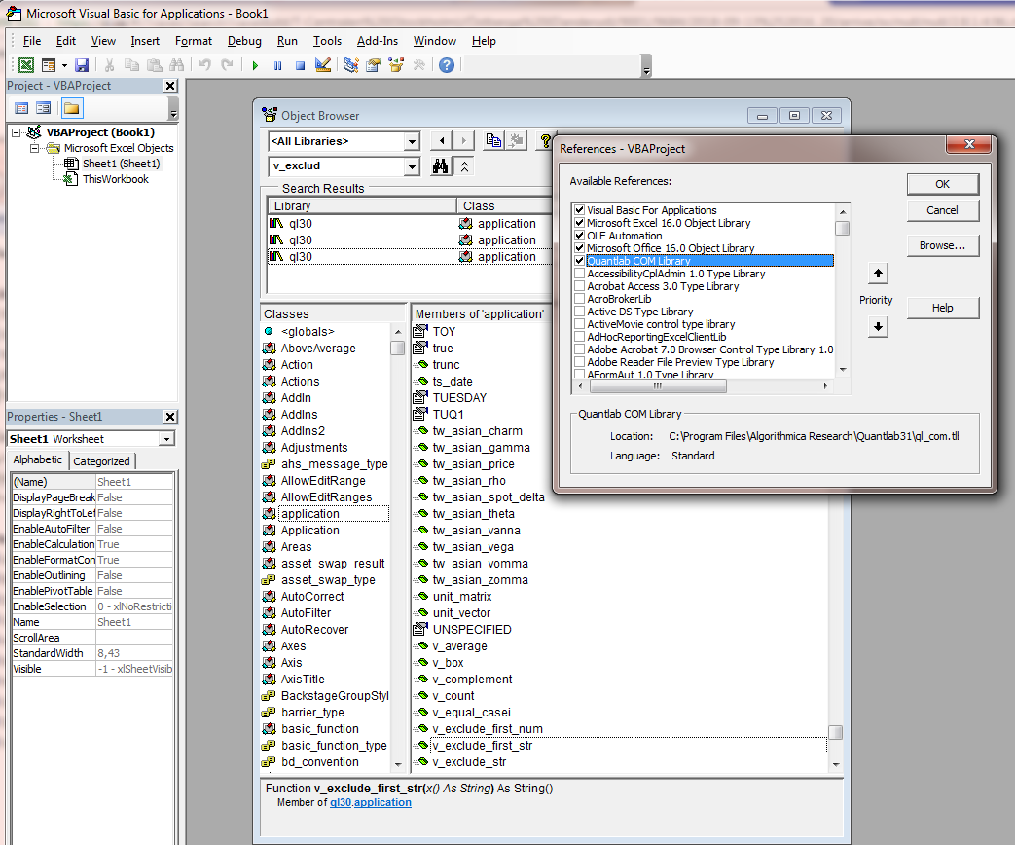The width and height of the screenshot is (1015, 845).
Task: Check Acrobat Access 3.0 Type Library
Action: pos(579,285)
